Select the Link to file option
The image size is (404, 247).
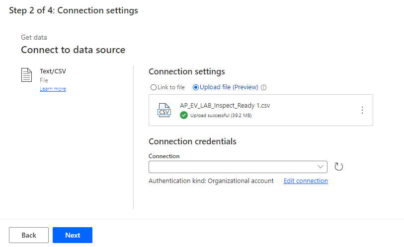pyautogui.click(x=154, y=87)
